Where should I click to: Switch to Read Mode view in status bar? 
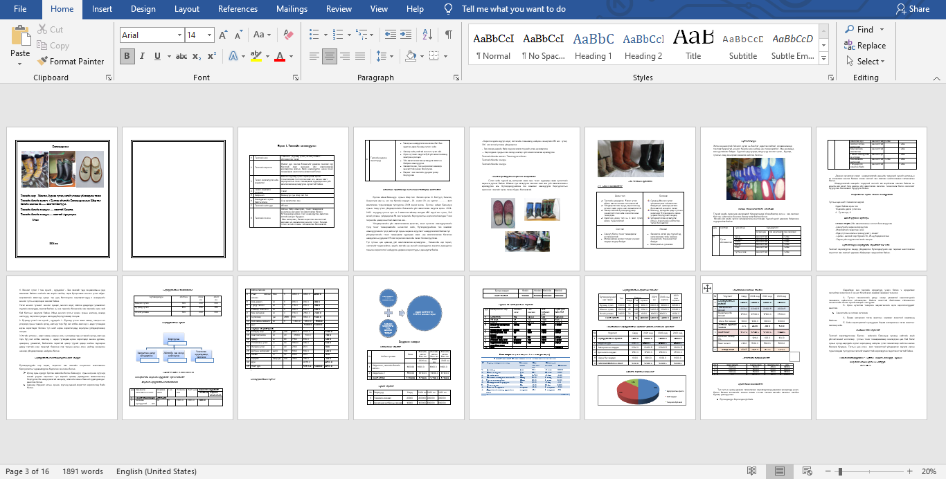[751, 471]
